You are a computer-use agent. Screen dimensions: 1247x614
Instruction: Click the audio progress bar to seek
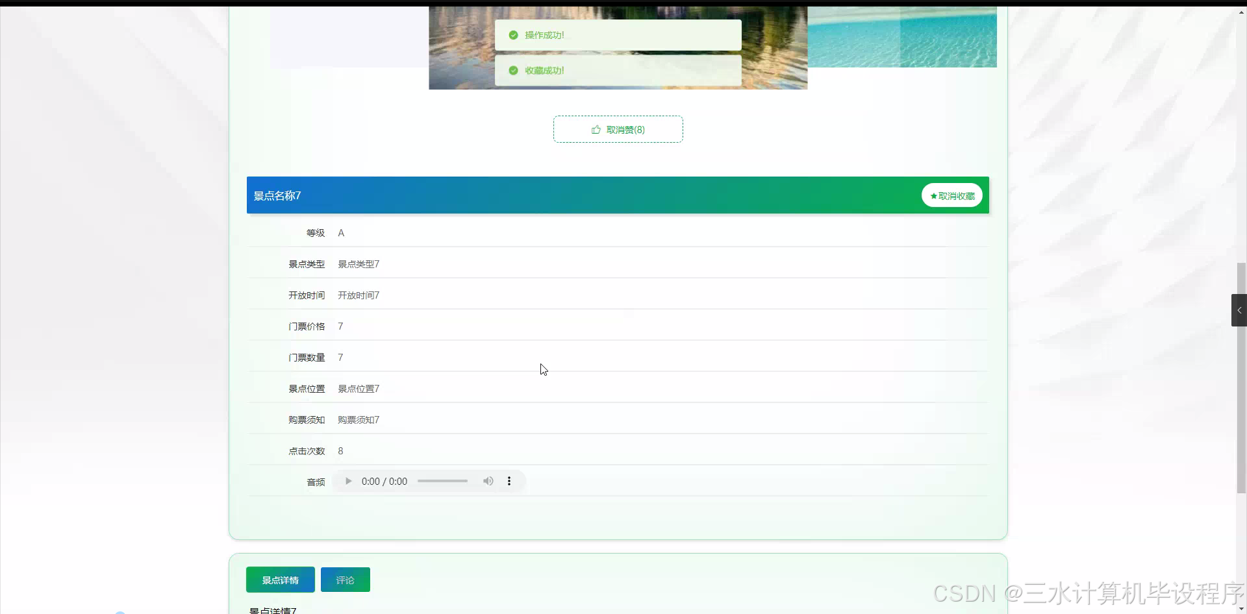[x=442, y=481]
